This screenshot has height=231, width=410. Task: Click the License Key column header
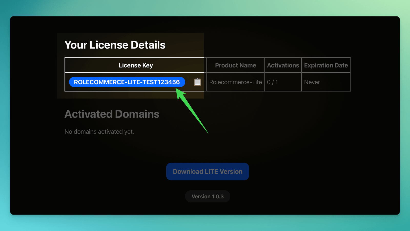click(136, 65)
